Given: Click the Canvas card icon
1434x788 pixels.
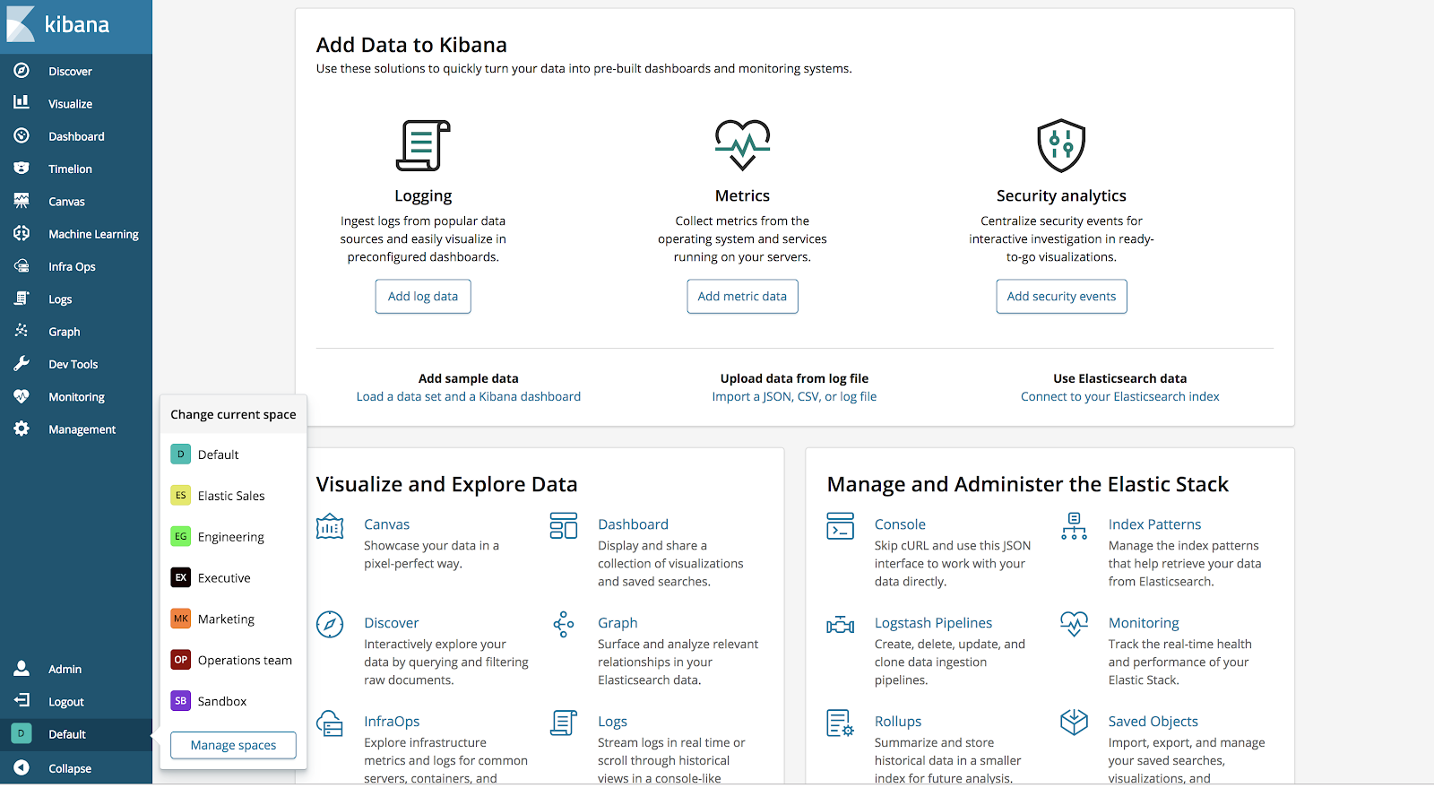Looking at the screenshot, I should coord(330,526).
